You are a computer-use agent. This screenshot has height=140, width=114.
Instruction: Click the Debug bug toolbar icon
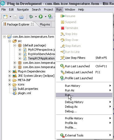[31, 17]
